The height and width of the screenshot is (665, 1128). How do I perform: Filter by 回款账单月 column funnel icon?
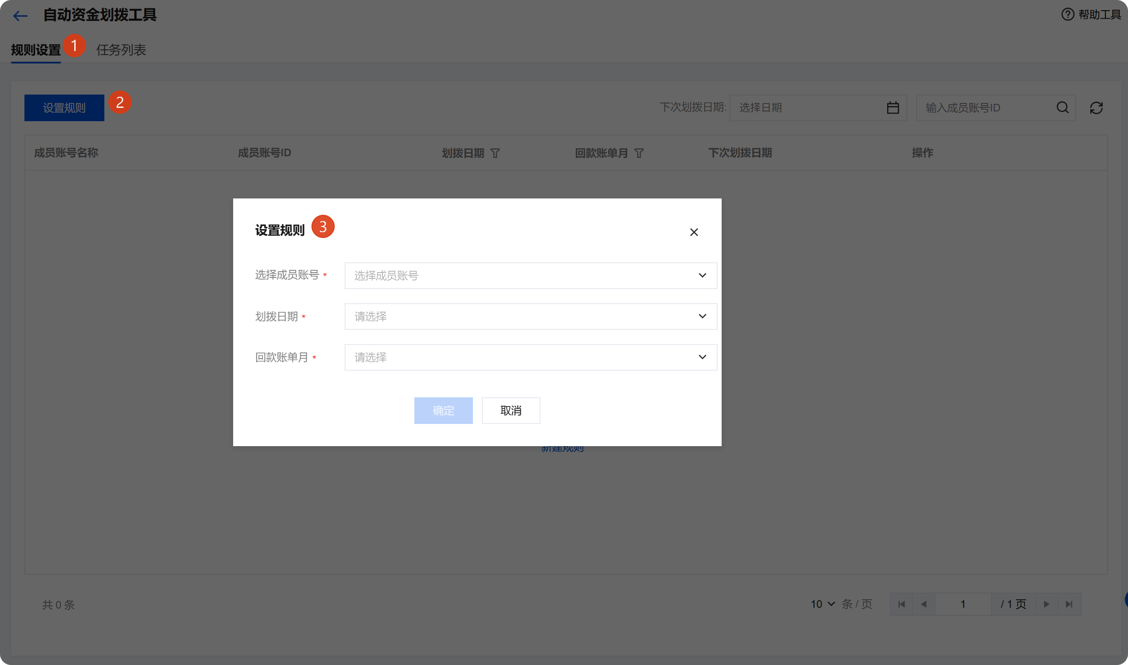(639, 153)
